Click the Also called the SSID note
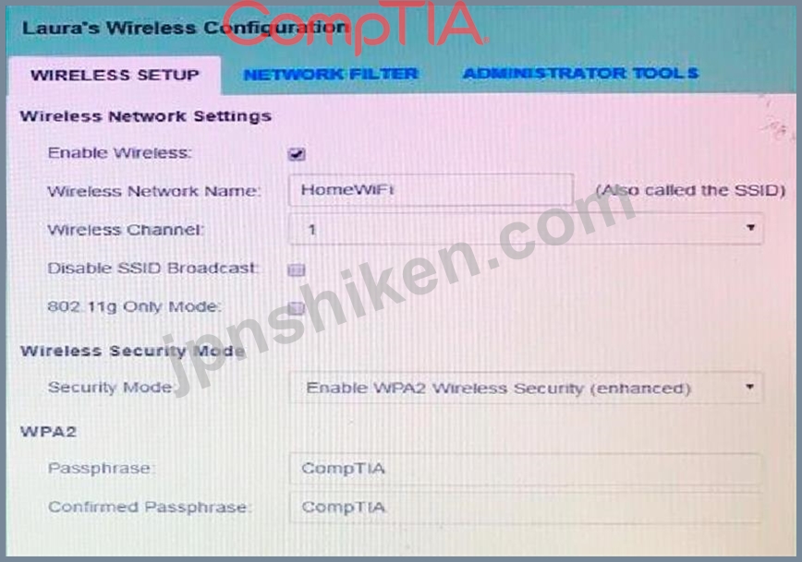802x562 pixels. (x=690, y=191)
